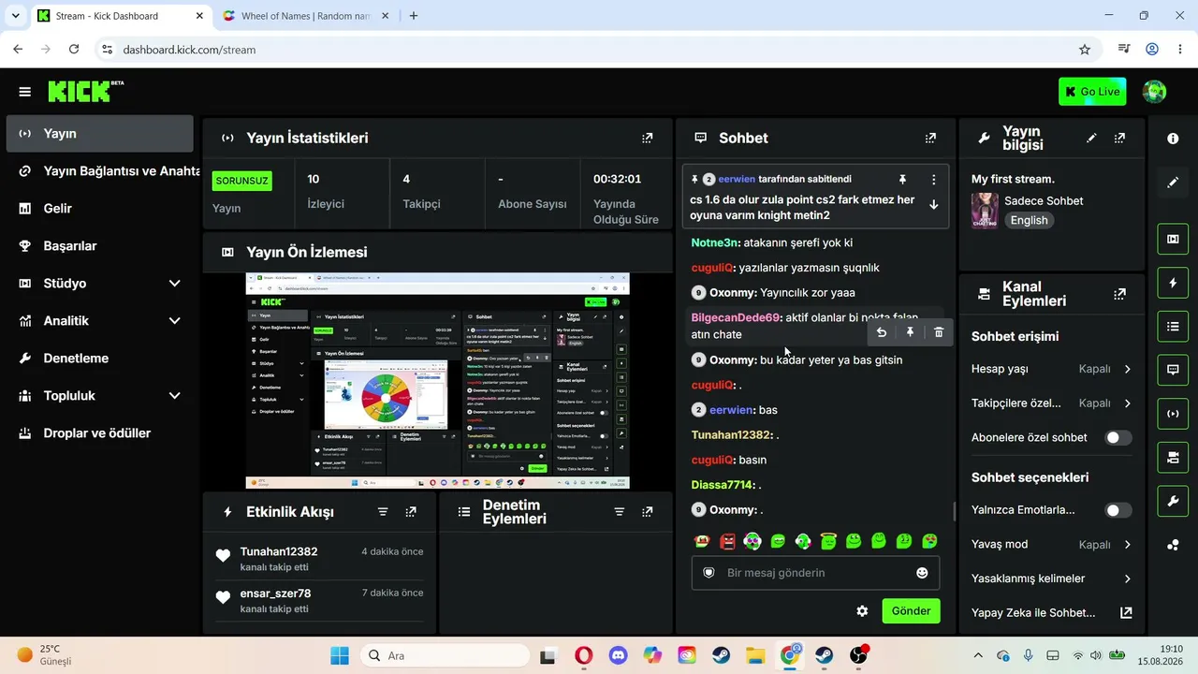
Task: Pop out the Kanal Eylemleri panel
Action: pos(1119,294)
